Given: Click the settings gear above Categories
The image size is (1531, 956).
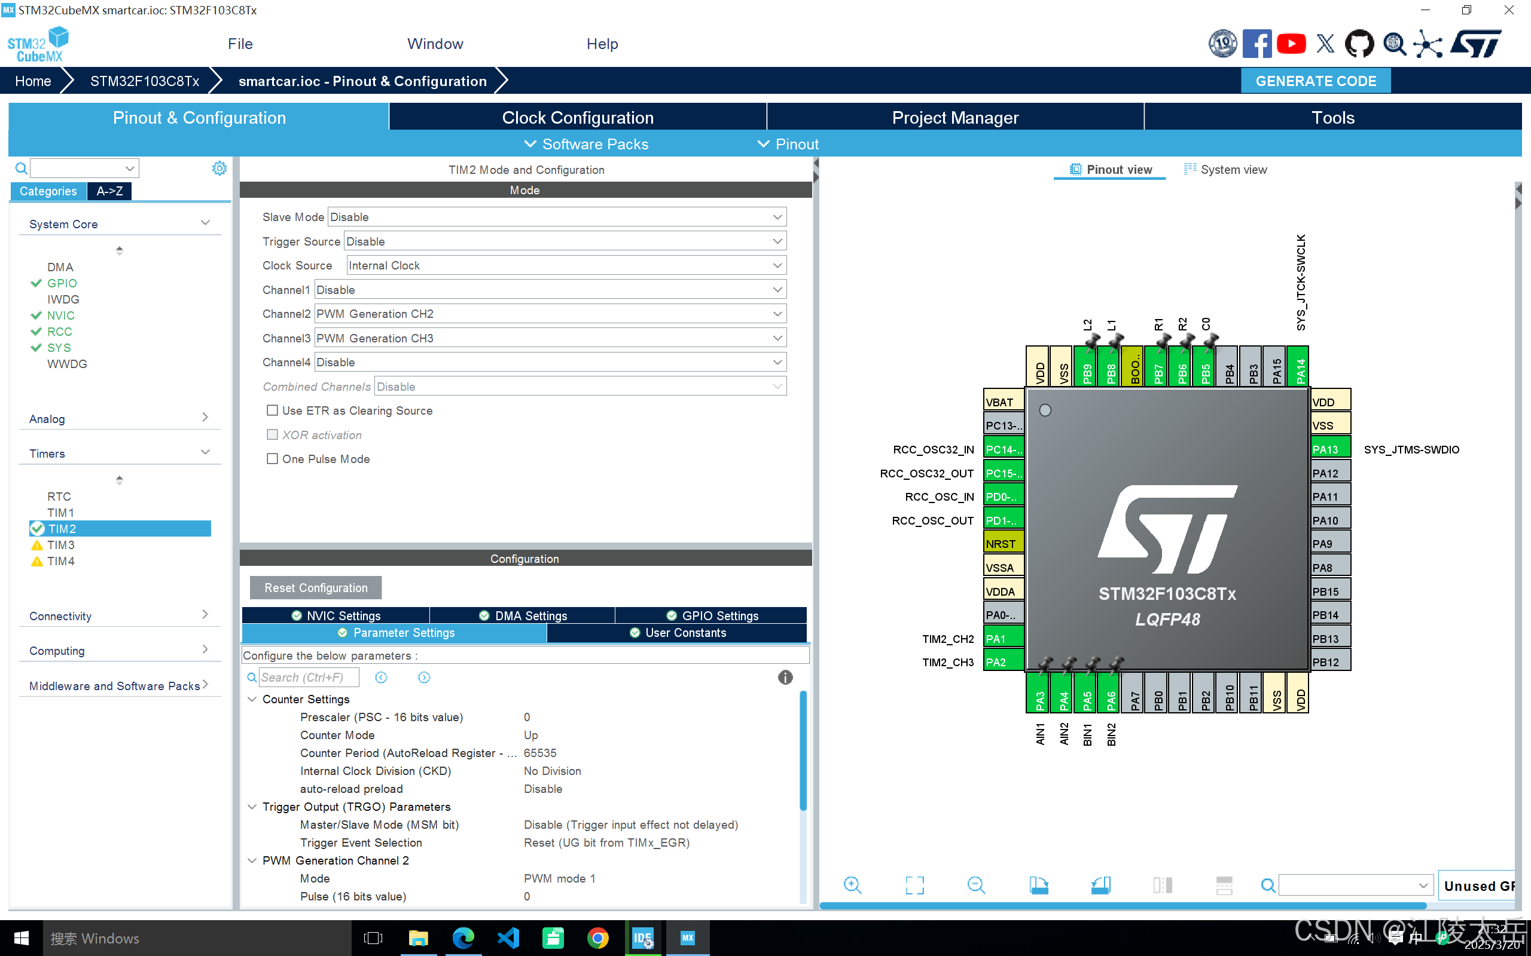Looking at the screenshot, I should pyautogui.click(x=219, y=168).
